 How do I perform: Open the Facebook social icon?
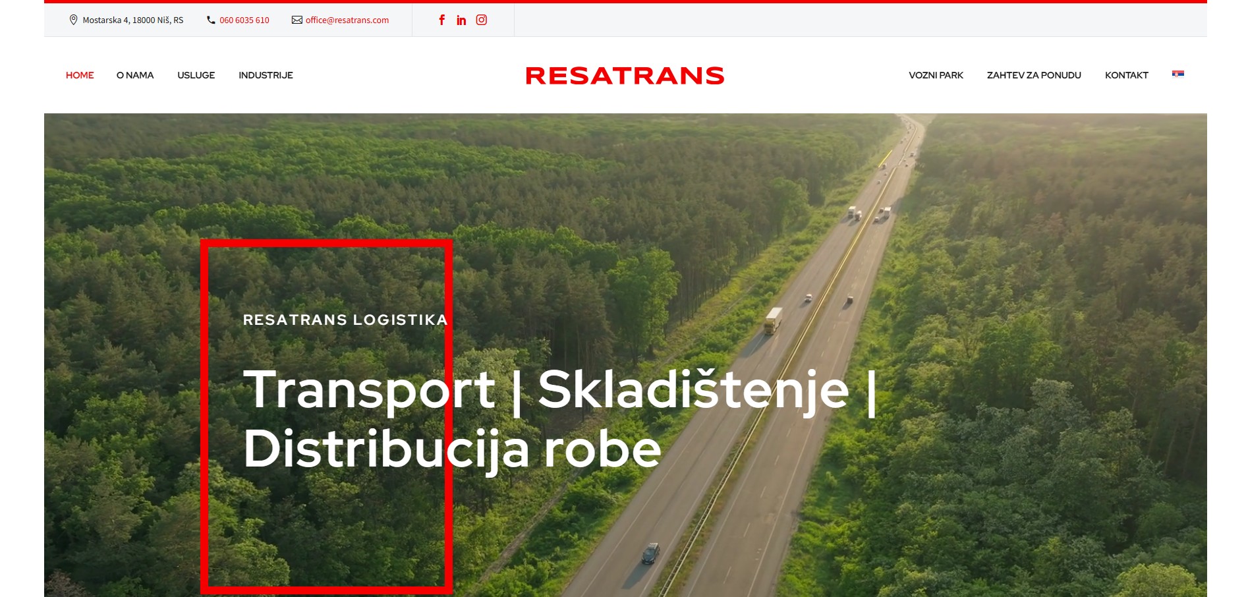point(442,20)
